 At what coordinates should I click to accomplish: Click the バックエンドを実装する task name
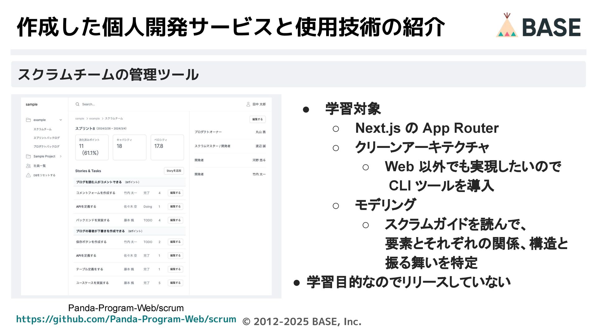(93, 220)
